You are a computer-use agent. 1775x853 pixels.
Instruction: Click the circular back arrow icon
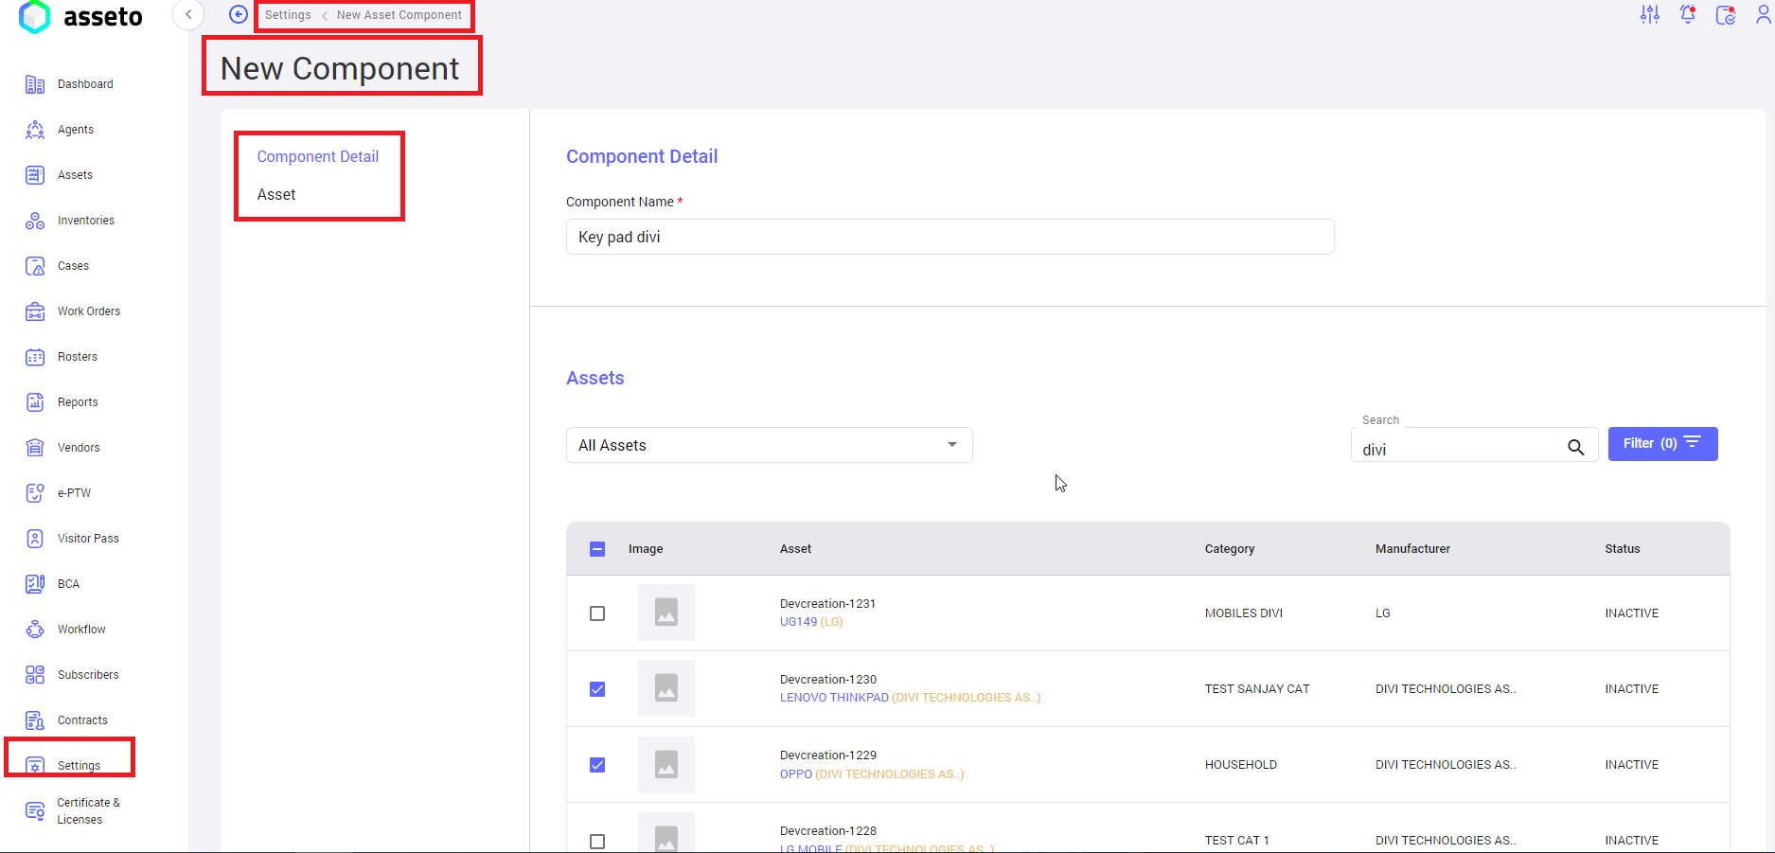239,14
